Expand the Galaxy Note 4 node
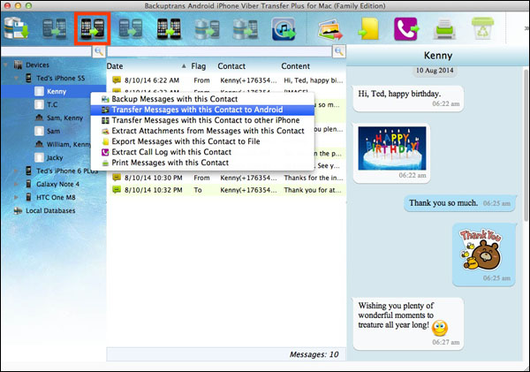Viewport: 530px width, 372px height. [x=16, y=184]
